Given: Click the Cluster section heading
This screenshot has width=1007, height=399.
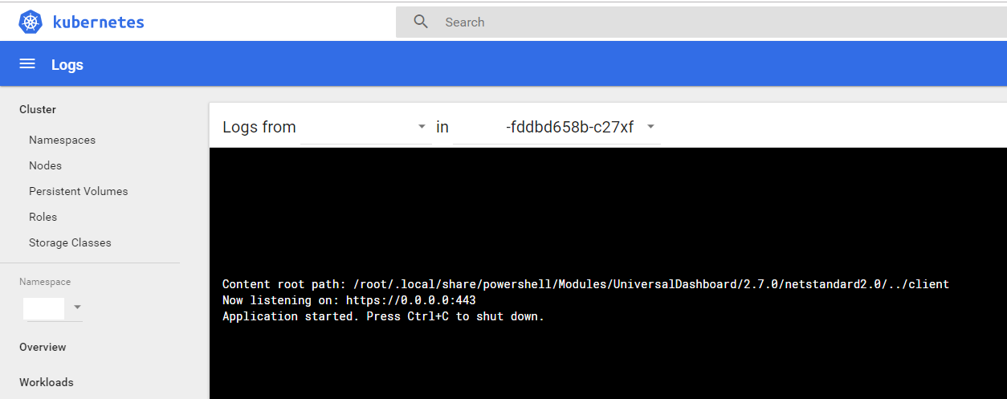Looking at the screenshot, I should 38,109.
